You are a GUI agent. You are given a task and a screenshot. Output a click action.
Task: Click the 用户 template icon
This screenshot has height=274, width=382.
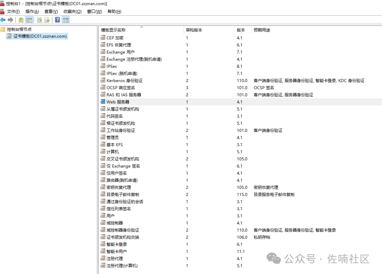(x=103, y=216)
